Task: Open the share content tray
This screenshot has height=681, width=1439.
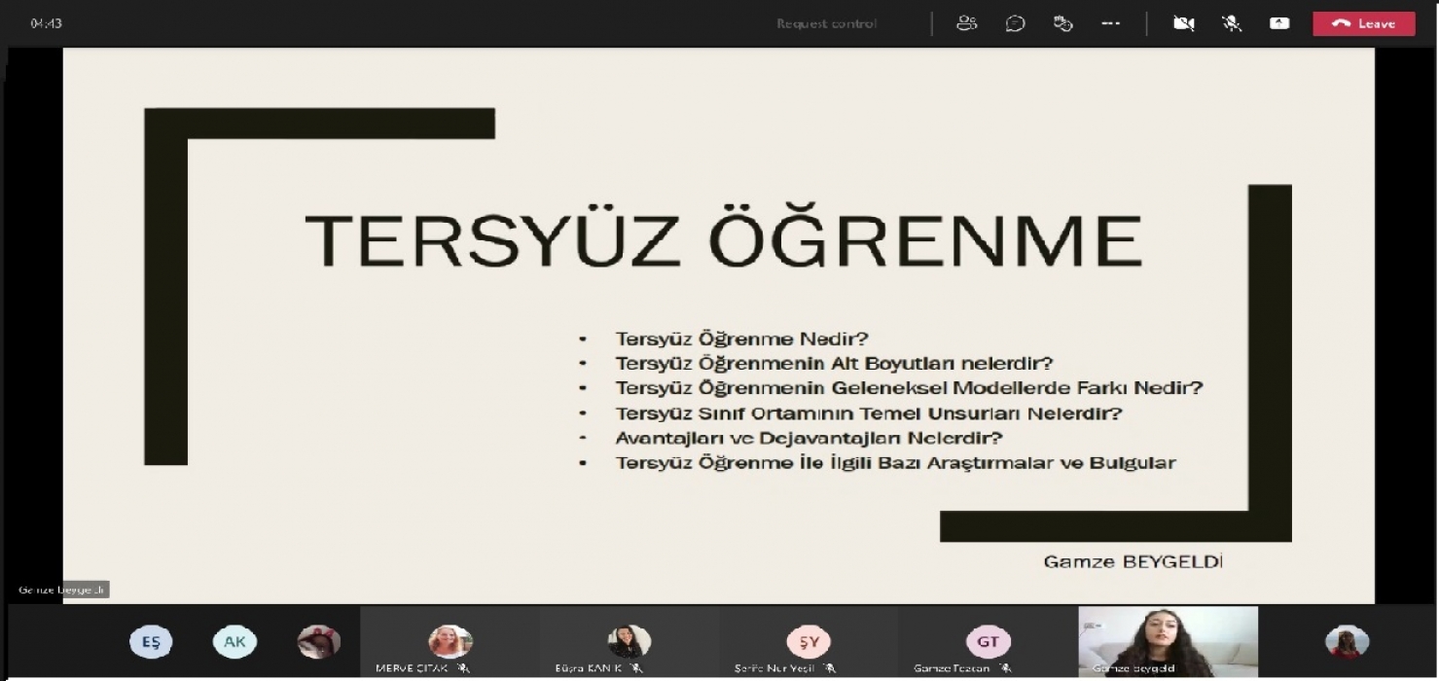Action: click(1279, 23)
